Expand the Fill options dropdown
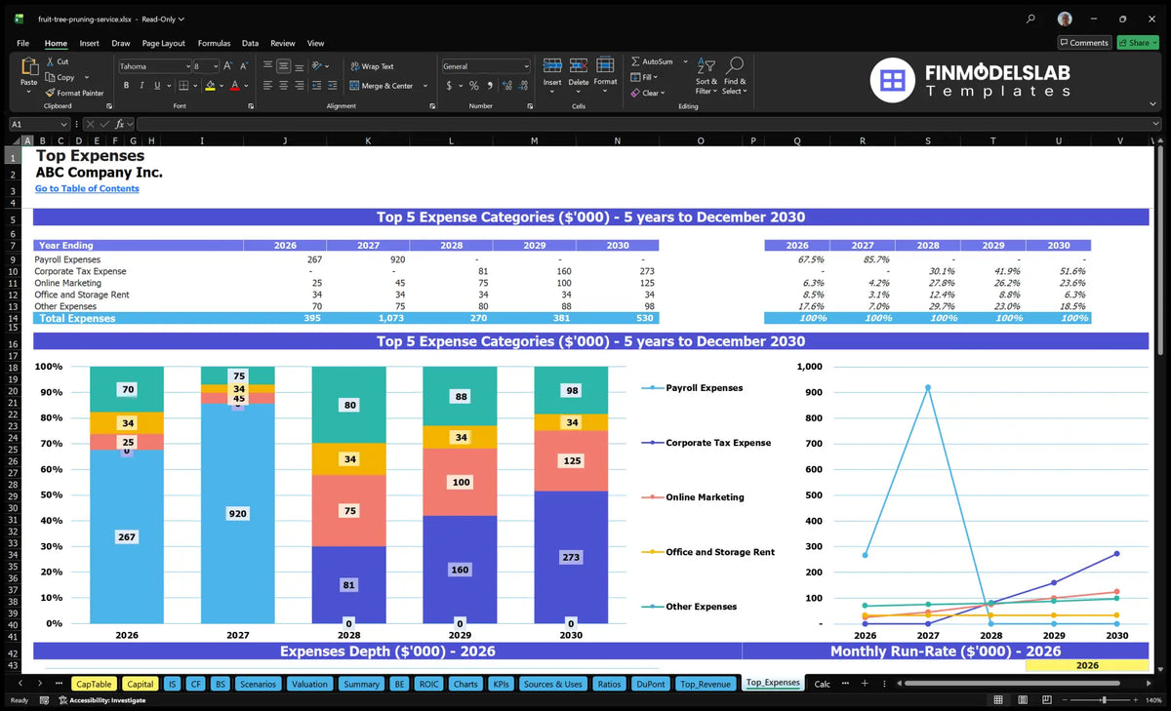Image resolution: width=1171 pixels, height=711 pixels. [657, 77]
